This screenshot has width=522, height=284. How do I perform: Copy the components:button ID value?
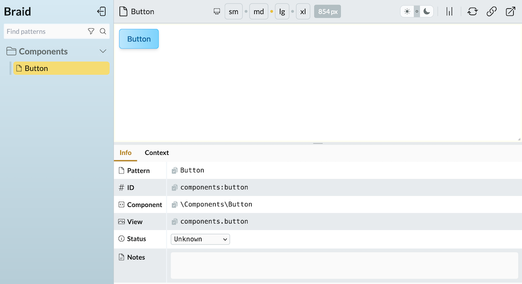point(175,188)
